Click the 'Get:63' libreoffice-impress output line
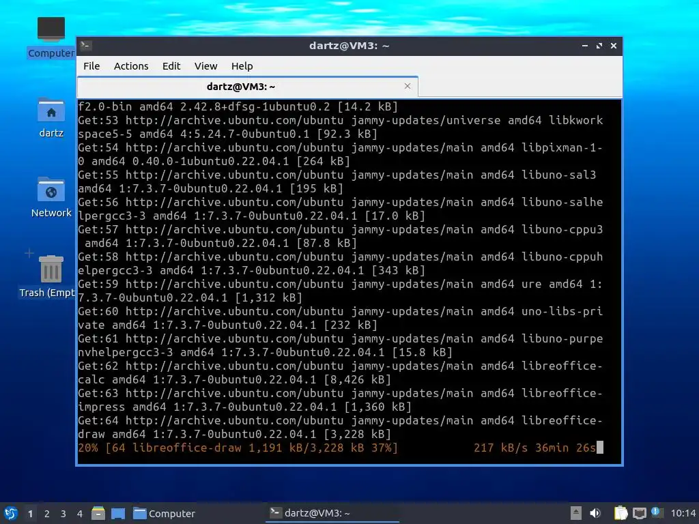This screenshot has width=699, height=524. coord(340,400)
